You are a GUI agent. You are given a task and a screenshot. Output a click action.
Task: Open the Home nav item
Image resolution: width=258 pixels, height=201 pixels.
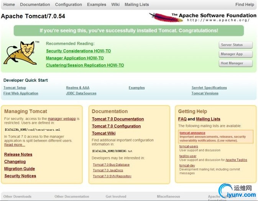point(9,5)
